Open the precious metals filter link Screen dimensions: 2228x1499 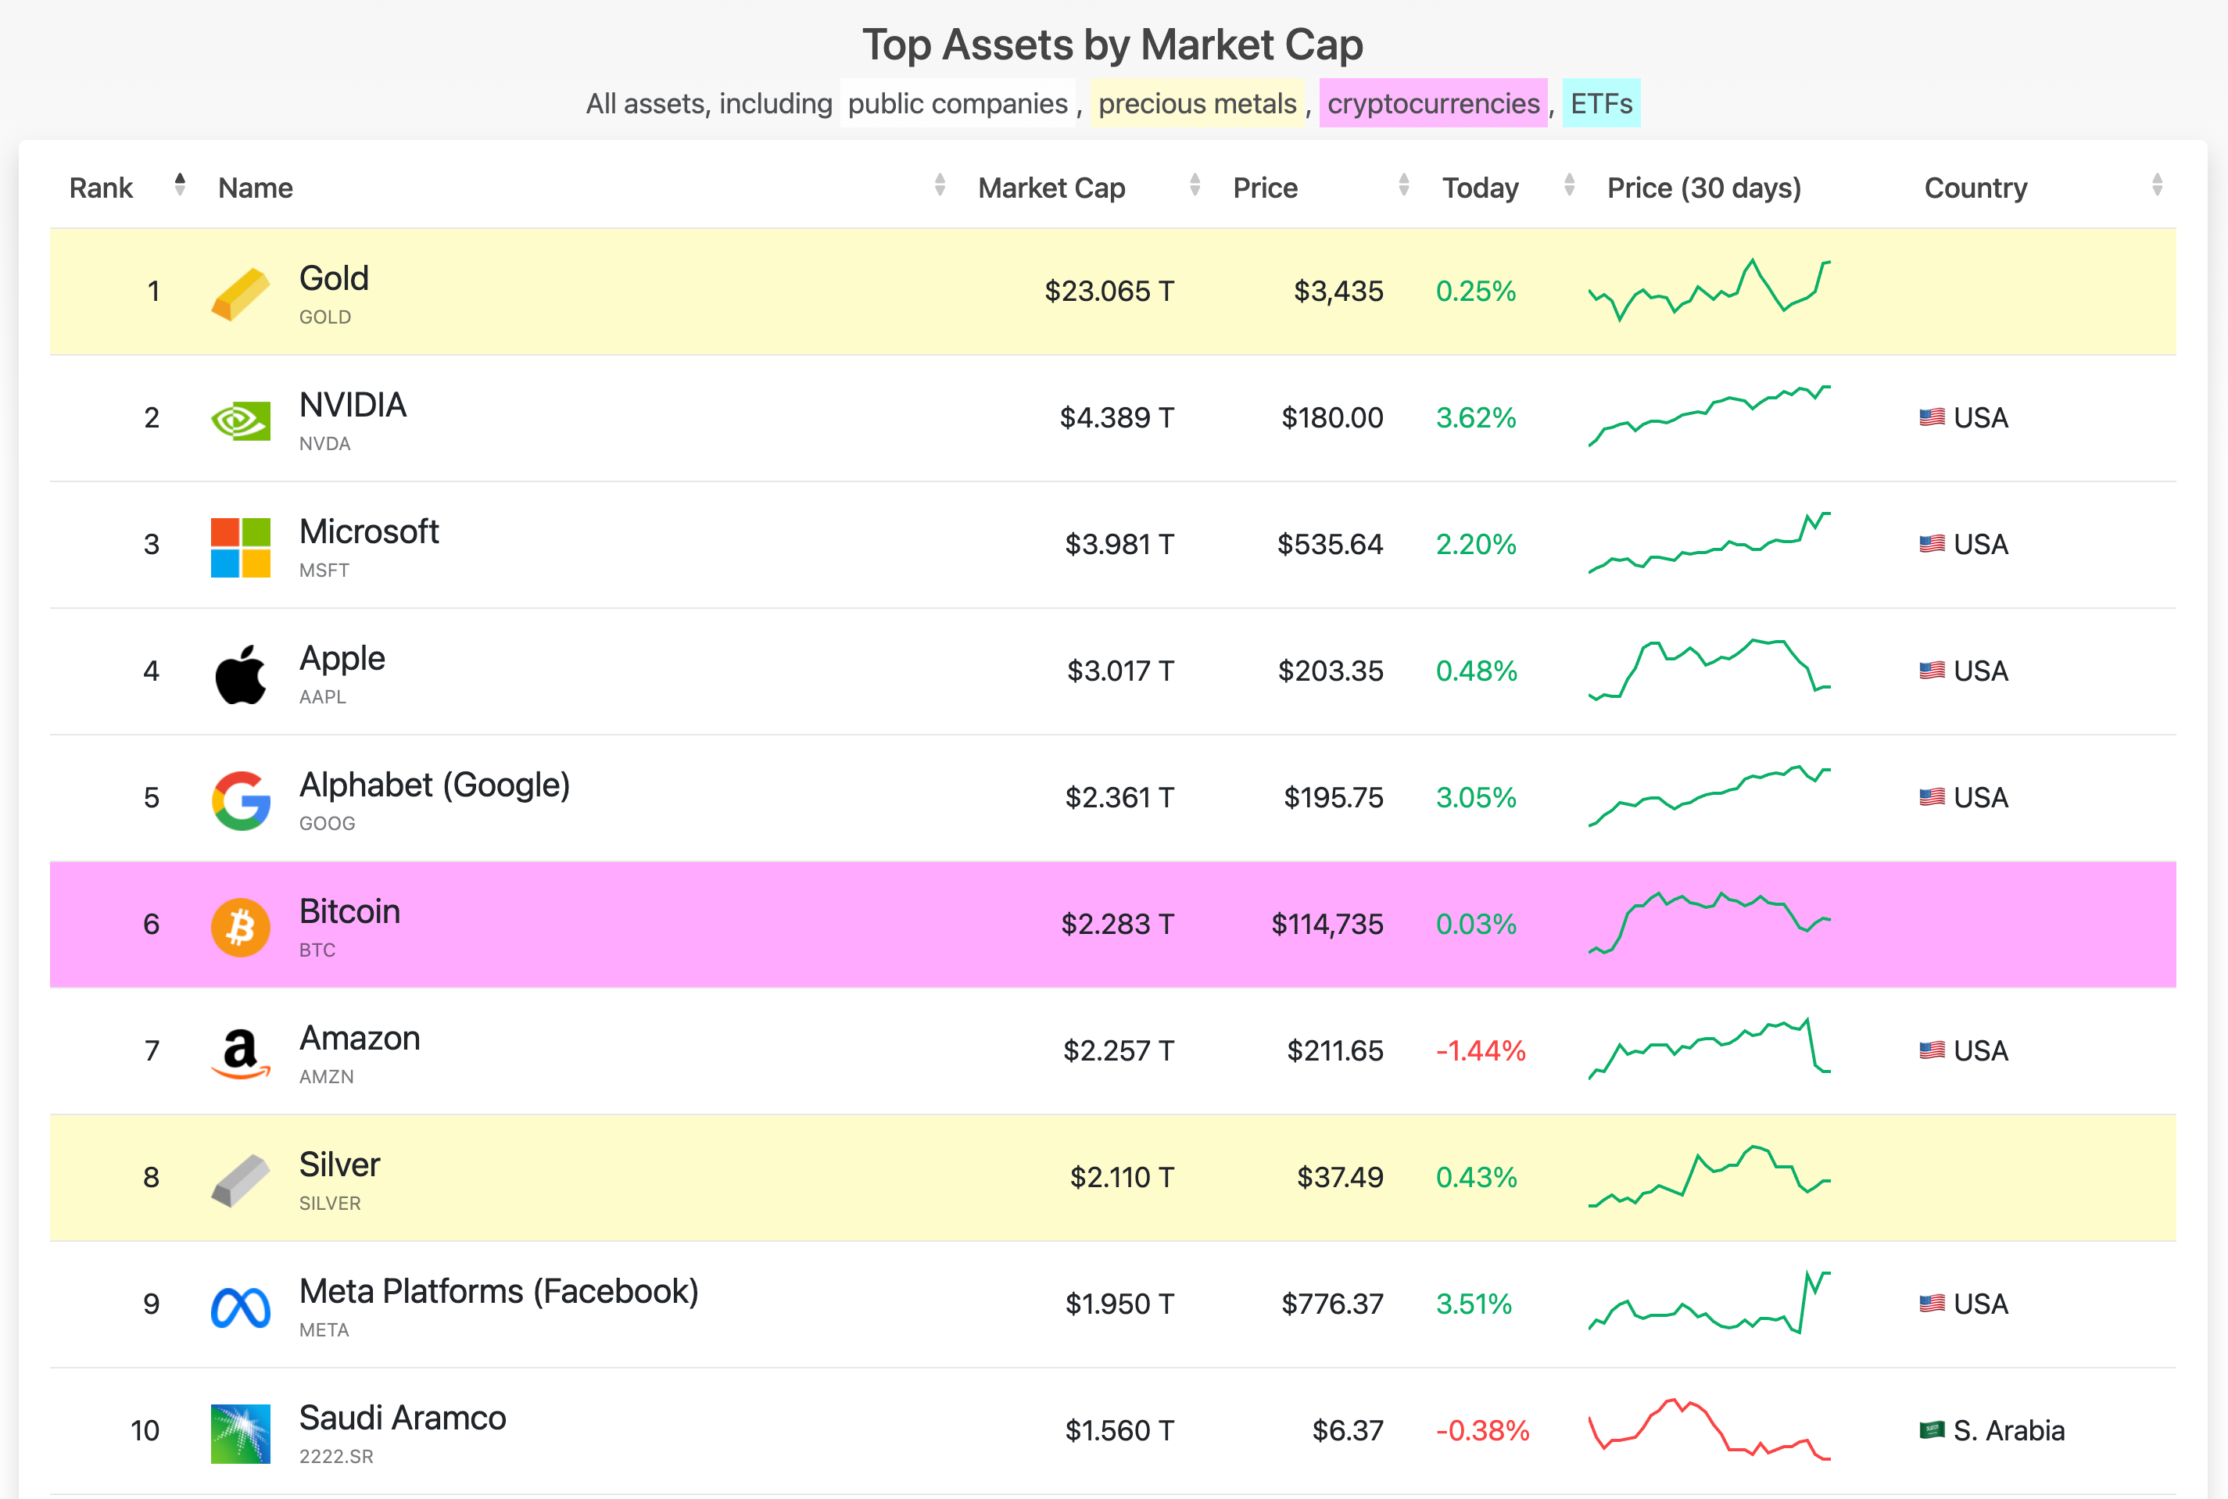(x=1197, y=103)
